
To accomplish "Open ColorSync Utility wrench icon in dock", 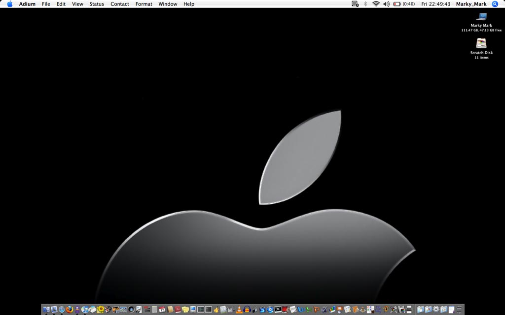I will point(394,310).
